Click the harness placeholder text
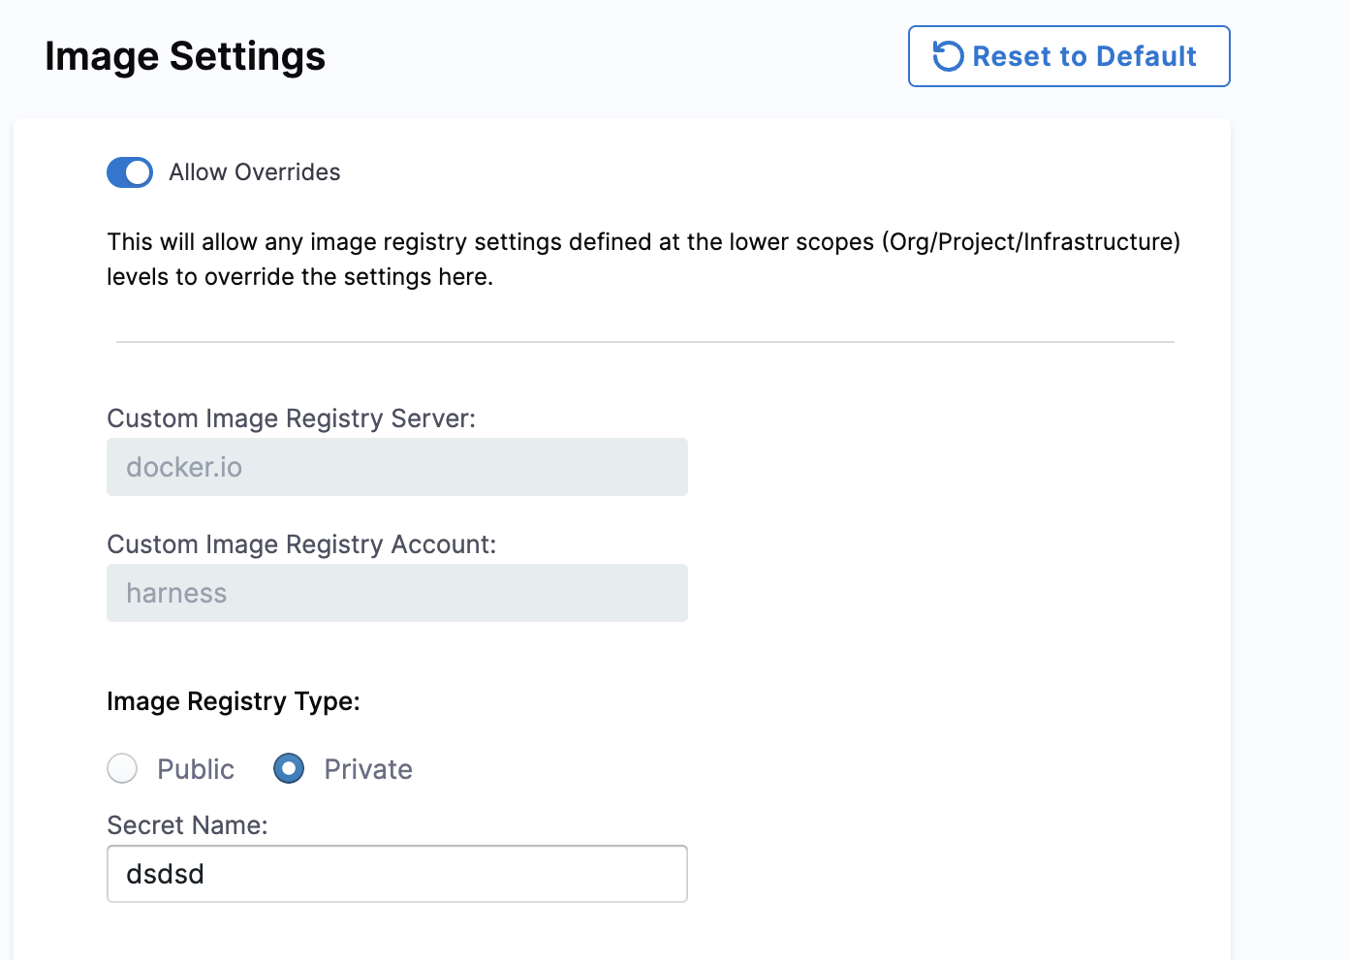This screenshot has width=1349, height=960. click(x=176, y=593)
